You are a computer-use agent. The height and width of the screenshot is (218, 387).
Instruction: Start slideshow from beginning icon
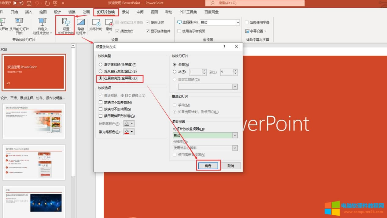click(x=2, y=22)
